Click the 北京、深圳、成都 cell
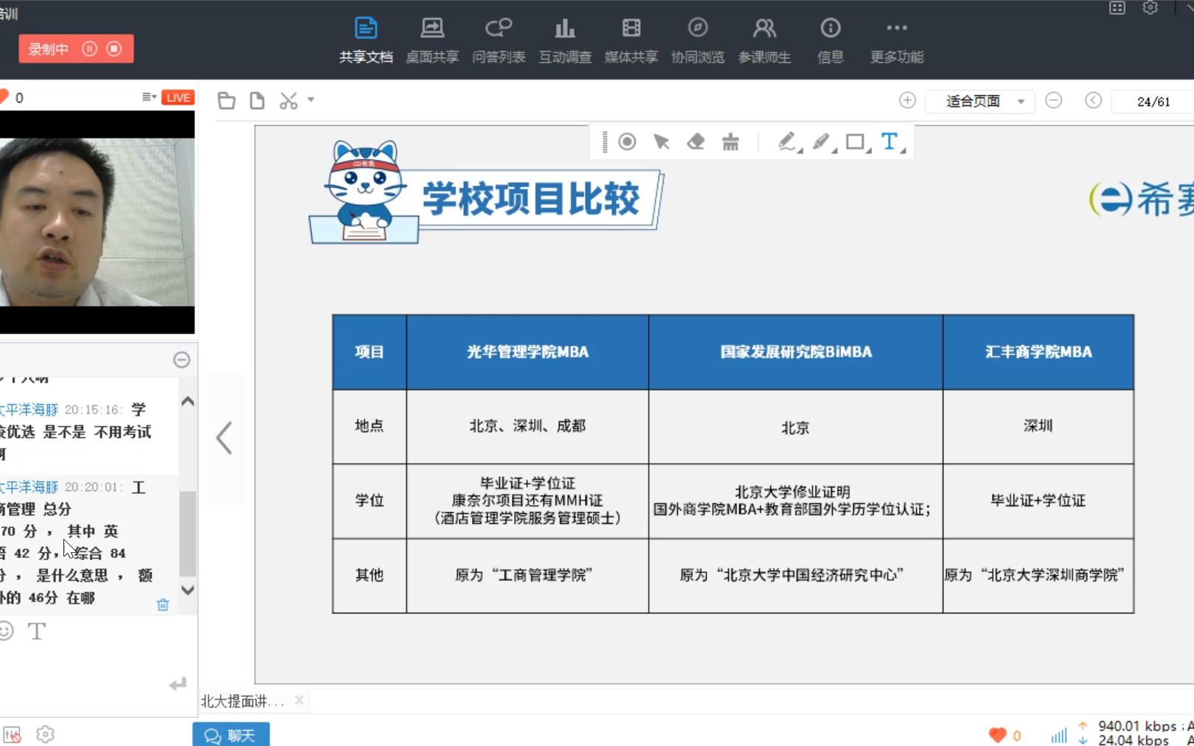 click(x=527, y=426)
